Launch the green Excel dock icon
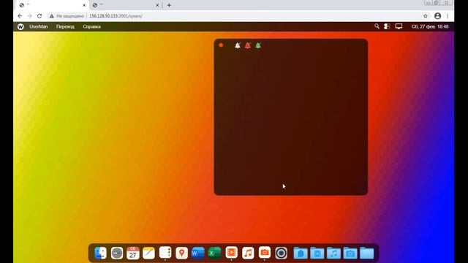The width and height of the screenshot is (468, 263). [x=214, y=253]
